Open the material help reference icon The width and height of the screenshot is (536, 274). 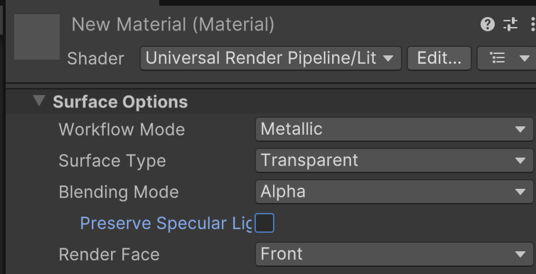click(488, 25)
